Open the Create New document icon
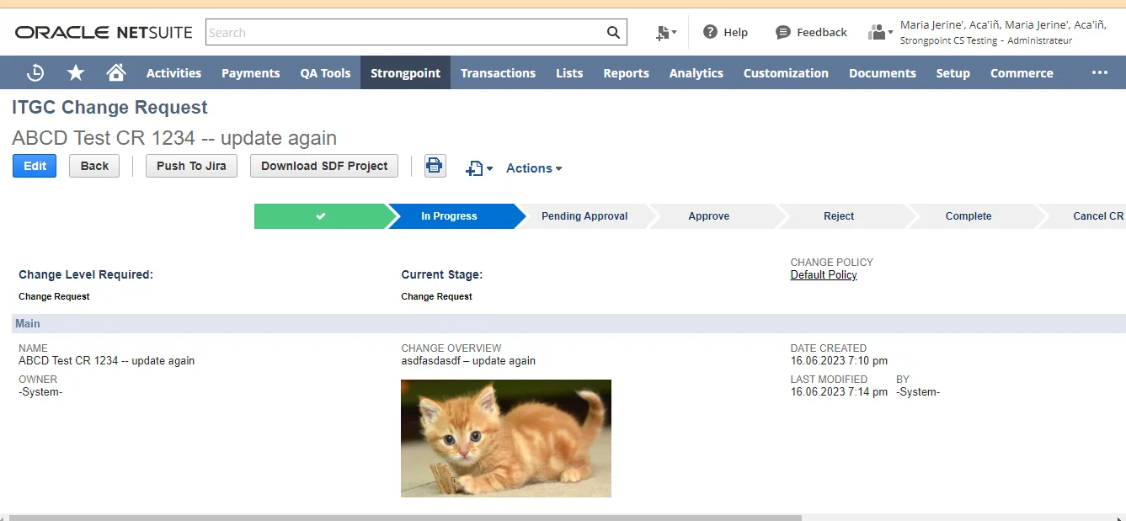This screenshot has height=521, width=1126. (x=666, y=33)
